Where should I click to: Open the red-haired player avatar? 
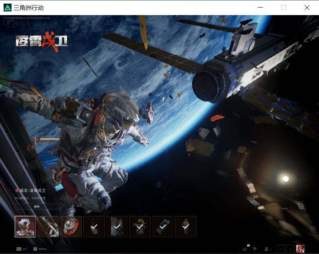pos(300,249)
